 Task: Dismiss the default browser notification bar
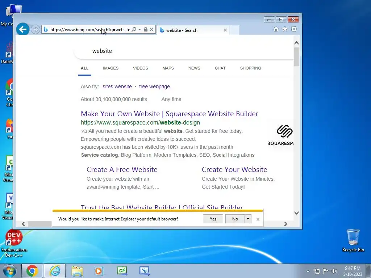[258, 219]
